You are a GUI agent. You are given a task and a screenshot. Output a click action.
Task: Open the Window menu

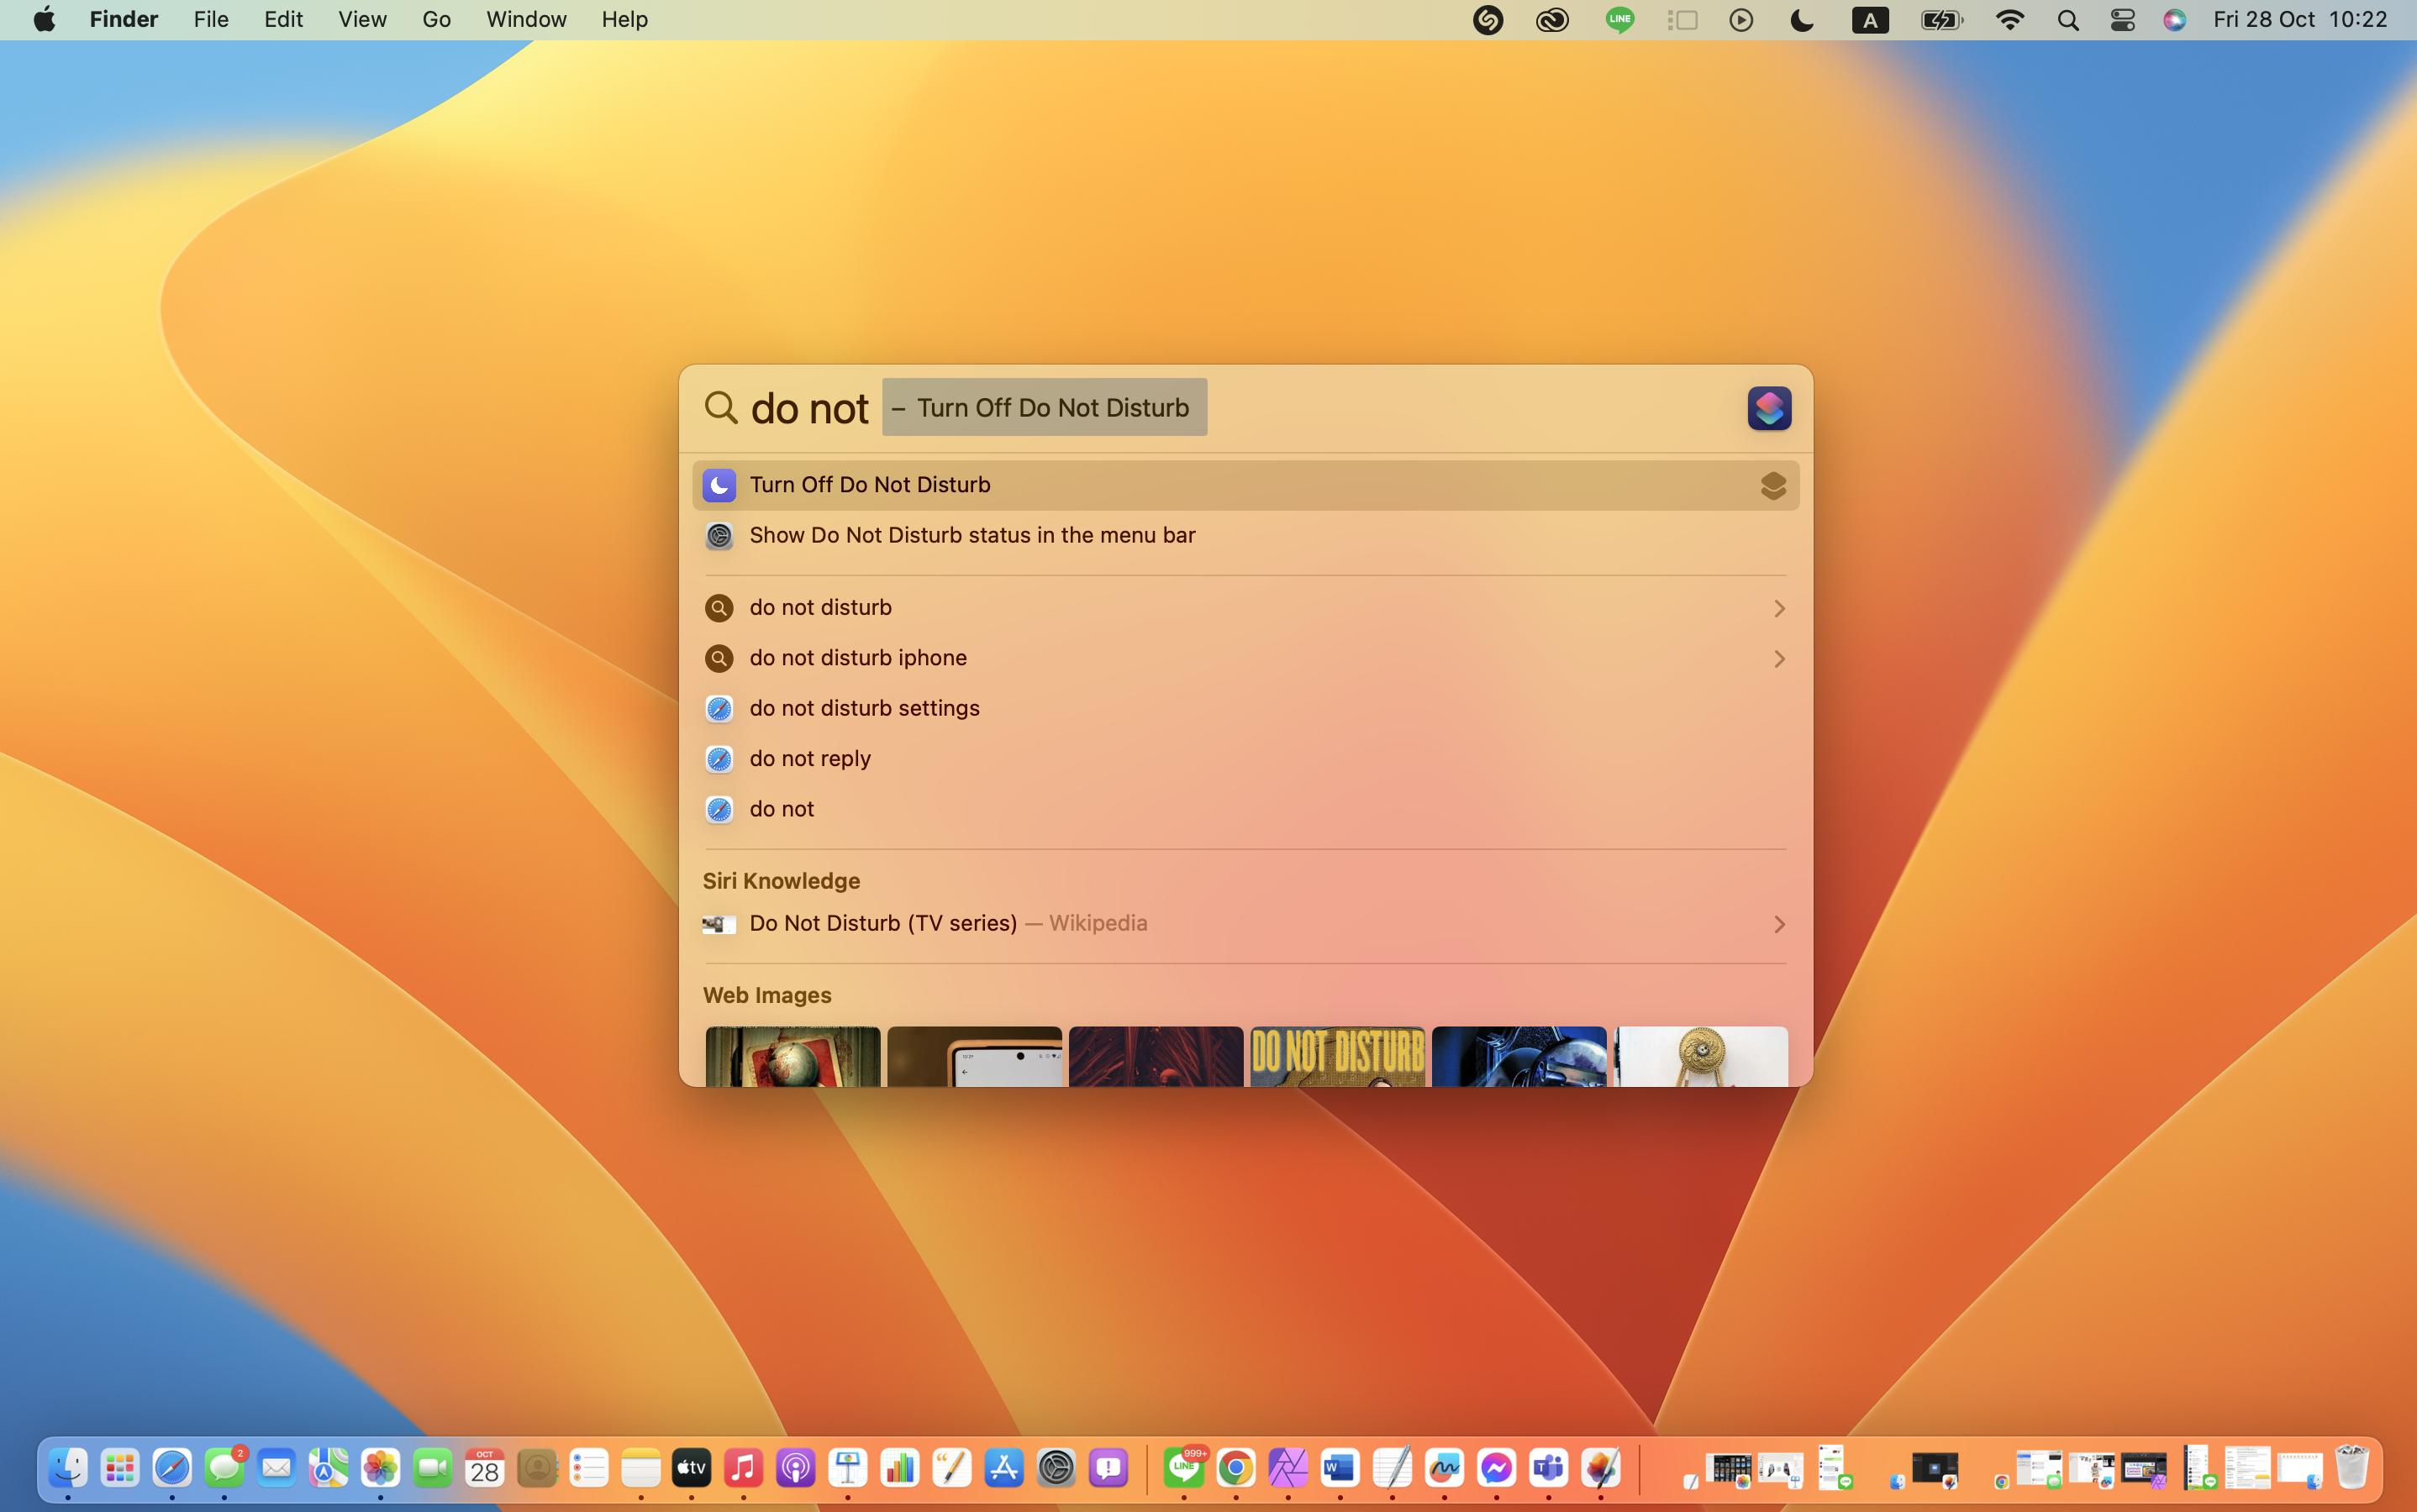[x=526, y=20]
